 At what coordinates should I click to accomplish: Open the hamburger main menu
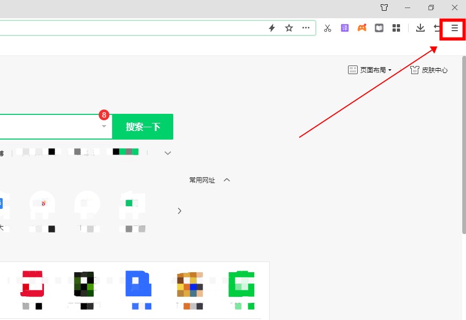[x=454, y=28]
